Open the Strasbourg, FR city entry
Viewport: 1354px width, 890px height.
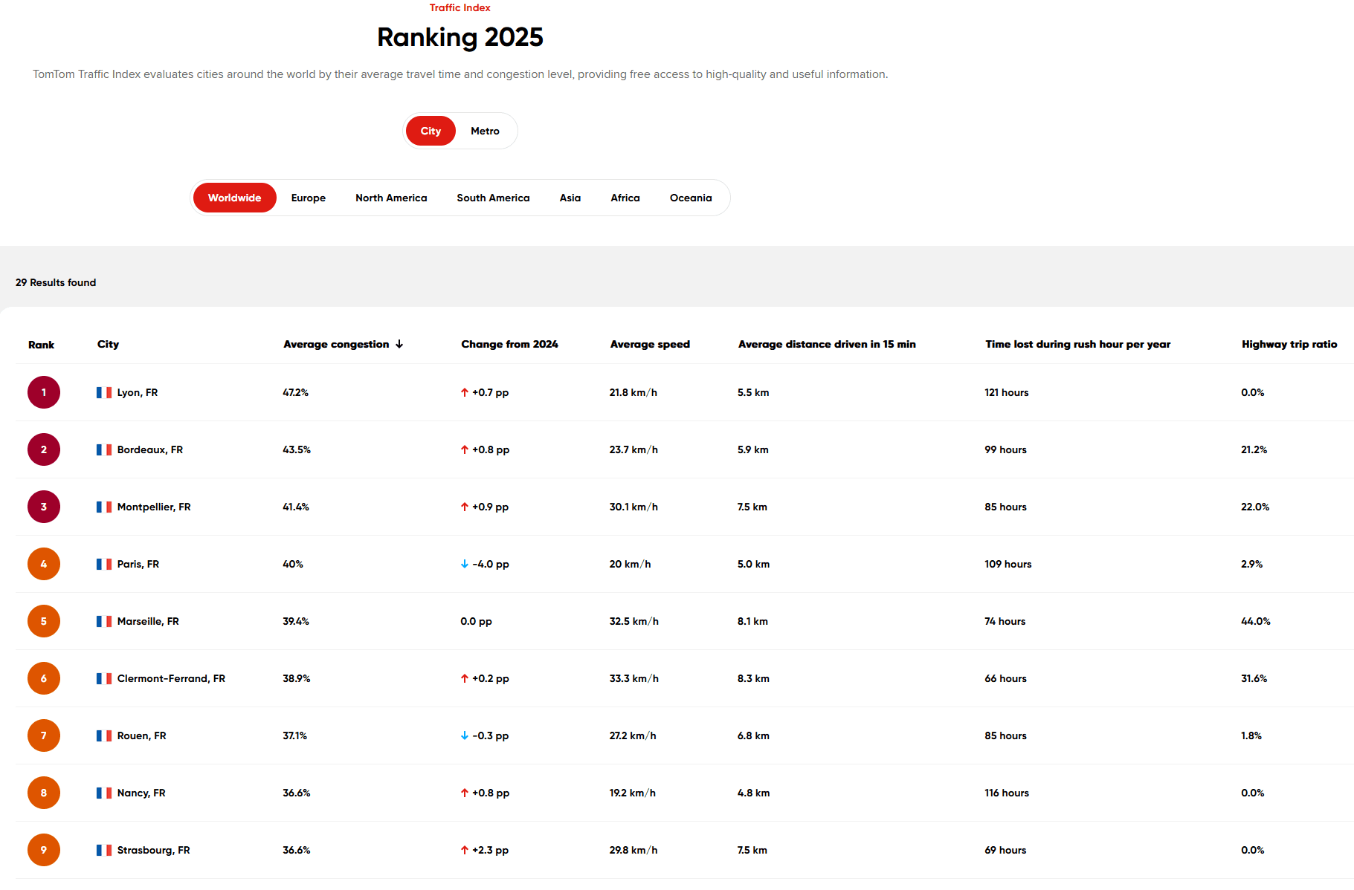(x=153, y=850)
